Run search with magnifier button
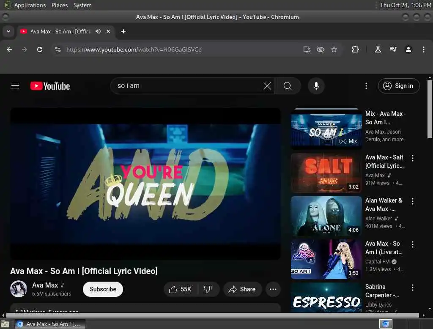This screenshot has height=329, width=433. (287, 86)
